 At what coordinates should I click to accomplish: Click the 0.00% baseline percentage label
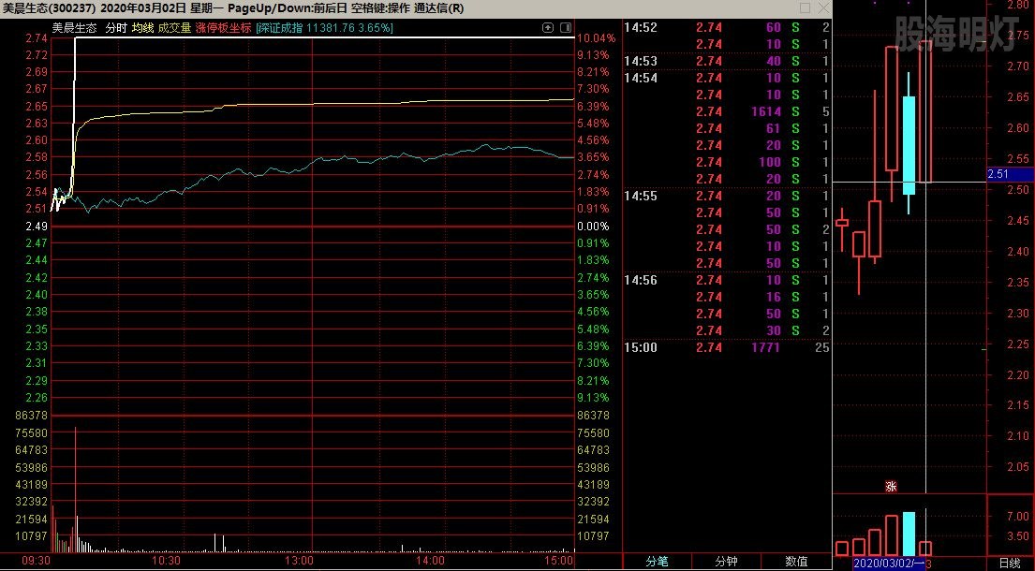point(593,227)
